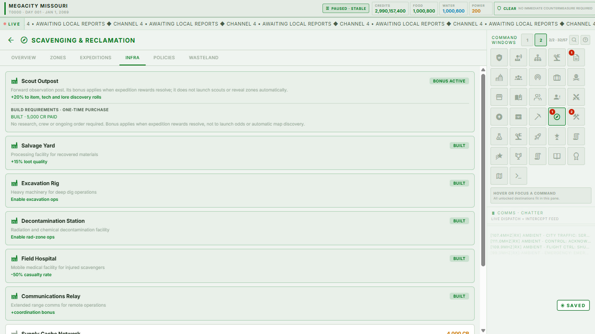Viewport: 595px width, 334px height.
Task: Open the shield crown command window
Action: click(x=499, y=58)
